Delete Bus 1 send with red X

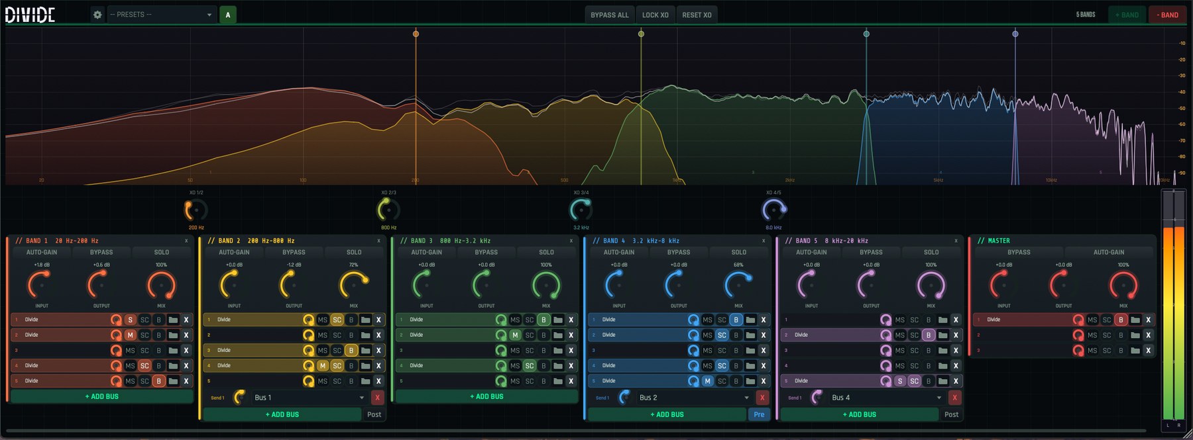pos(377,398)
